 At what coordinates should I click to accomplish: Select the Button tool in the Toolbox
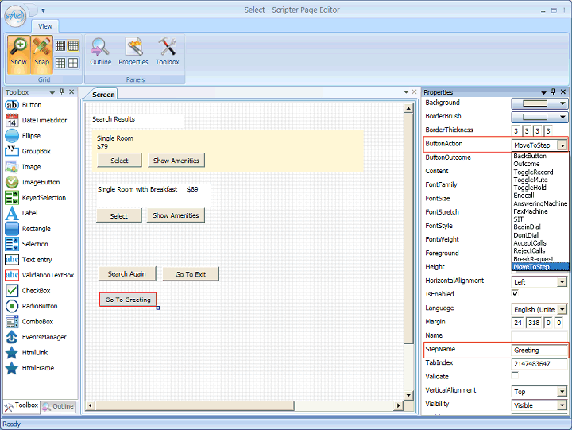point(23,105)
